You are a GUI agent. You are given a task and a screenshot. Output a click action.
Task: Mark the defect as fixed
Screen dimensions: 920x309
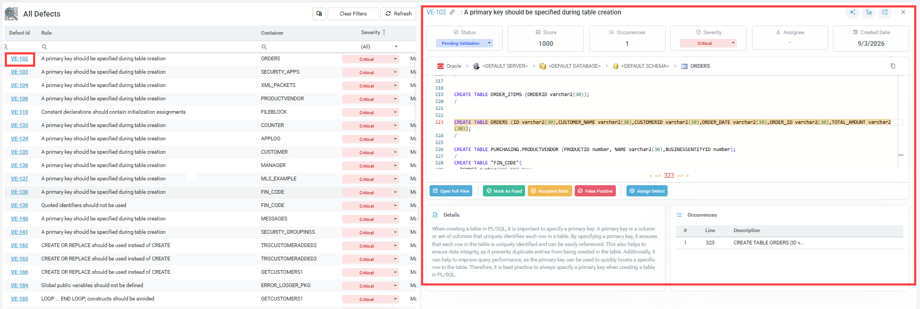[504, 191]
